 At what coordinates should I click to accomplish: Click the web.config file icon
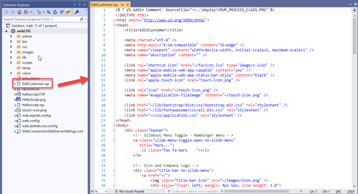click(x=18, y=121)
